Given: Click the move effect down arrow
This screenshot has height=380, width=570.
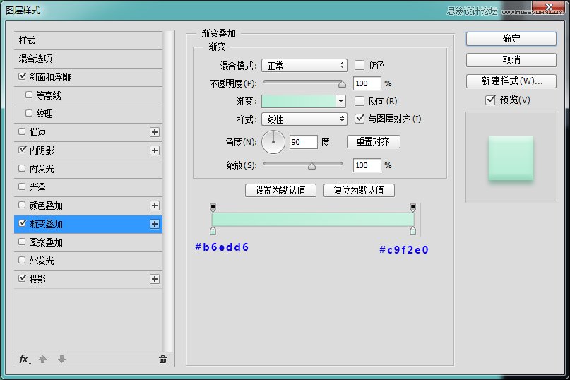Looking at the screenshot, I should point(61,360).
